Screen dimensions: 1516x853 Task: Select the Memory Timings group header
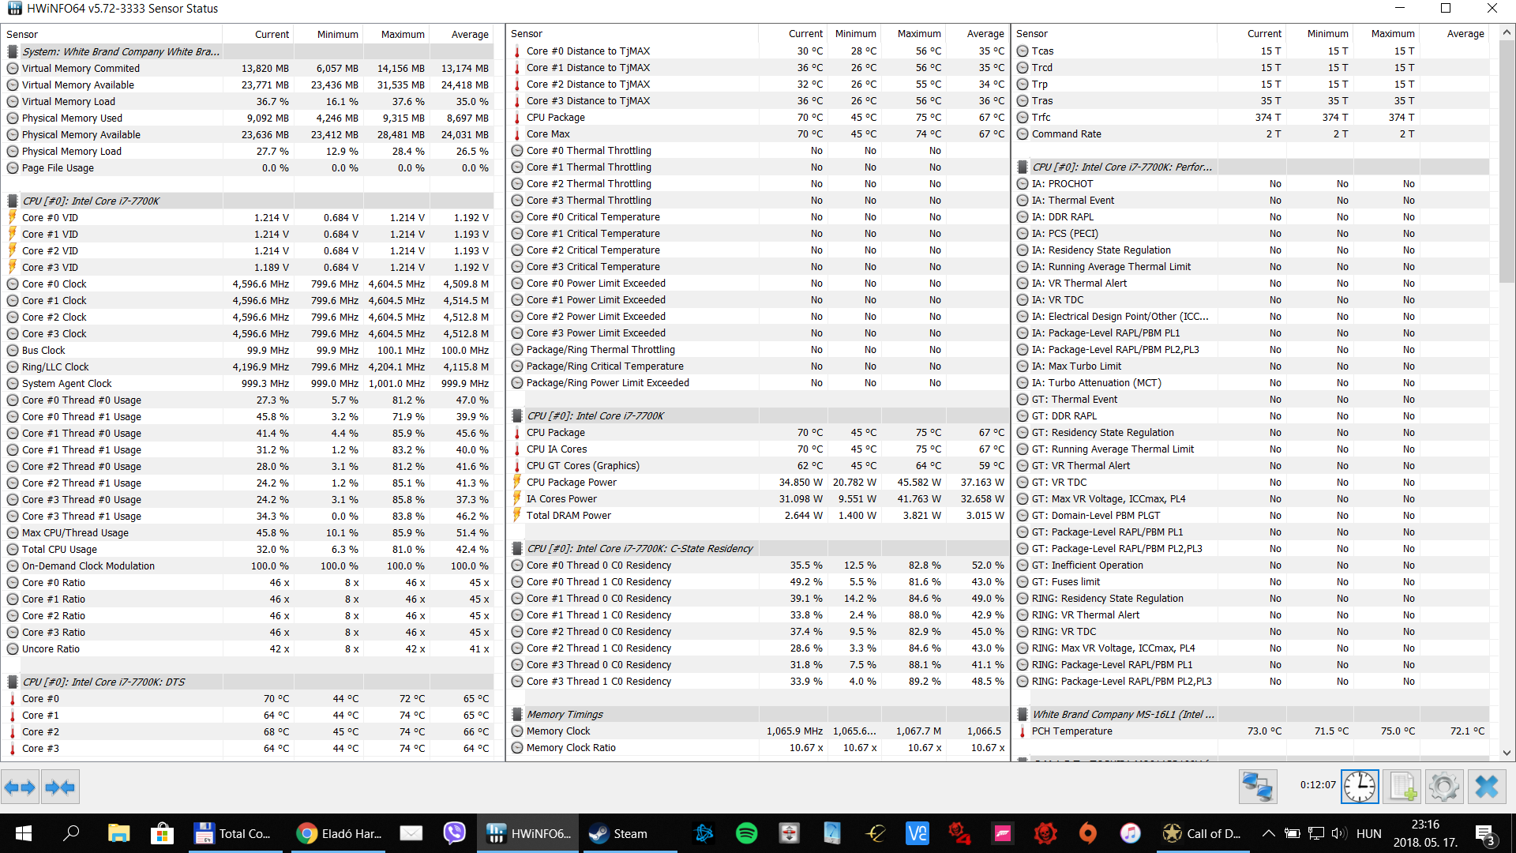pos(758,715)
